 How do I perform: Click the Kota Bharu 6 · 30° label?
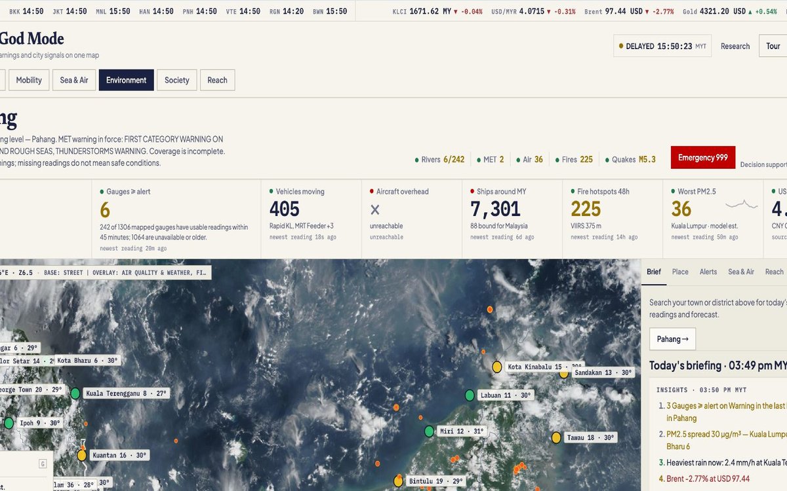coord(87,360)
